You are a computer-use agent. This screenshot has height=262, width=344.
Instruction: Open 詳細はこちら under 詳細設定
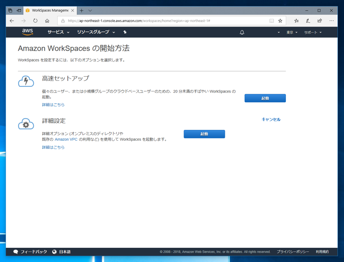pyautogui.click(x=53, y=147)
